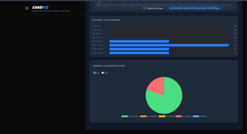
Task: Click the tagline Monitor your API performance
Action: pos(51,11)
